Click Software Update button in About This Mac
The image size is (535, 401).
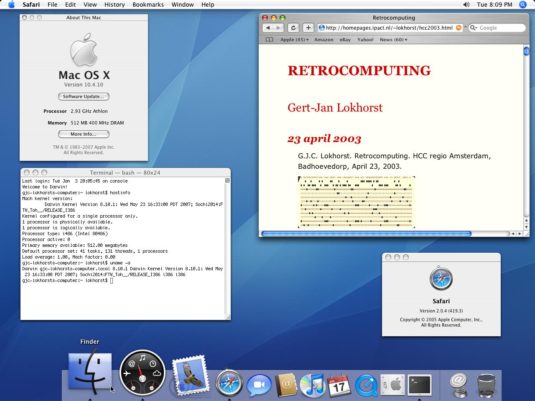pos(84,96)
